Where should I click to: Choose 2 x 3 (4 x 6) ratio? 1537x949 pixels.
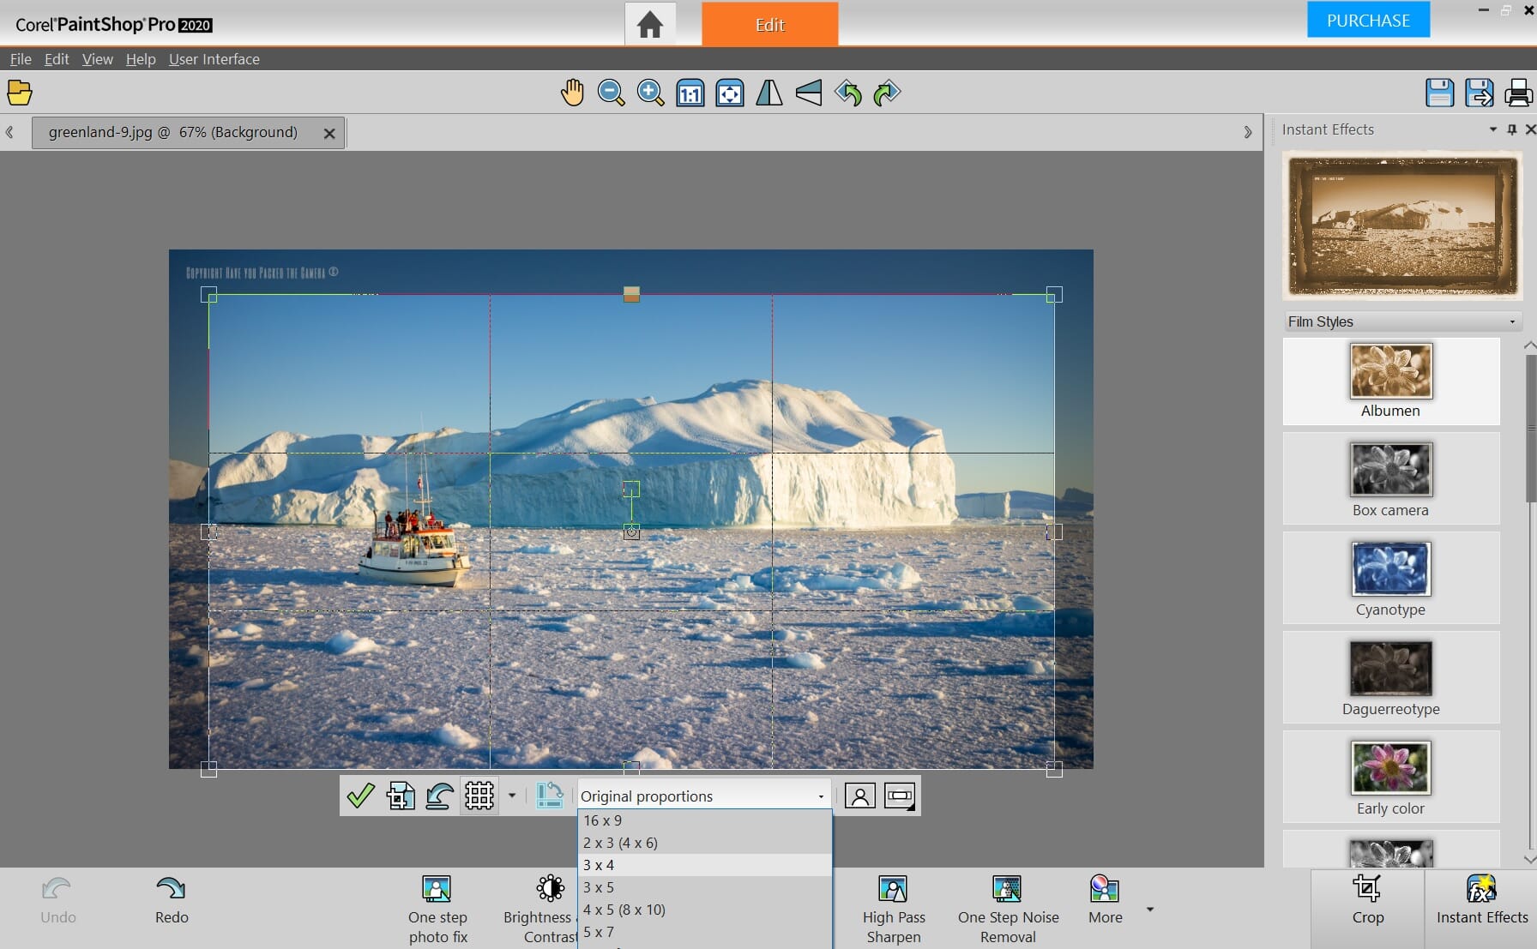[x=704, y=843]
